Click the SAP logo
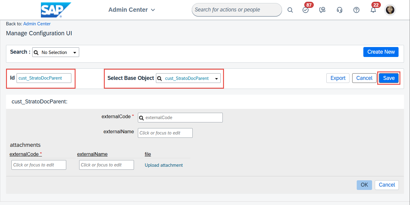Viewport: 410px width, 205px height. (x=56, y=10)
